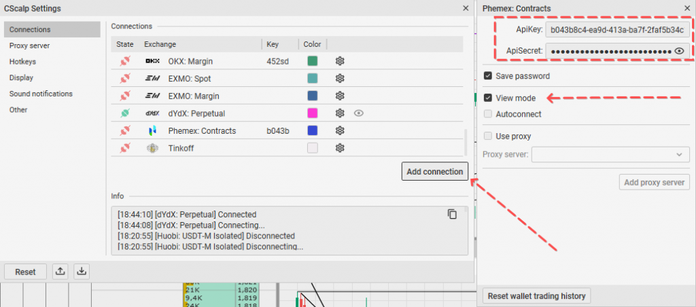The height and width of the screenshot is (307, 696).
Task: Change the steel-blue swatch for EXMO: Margin
Action: pos(313,96)
